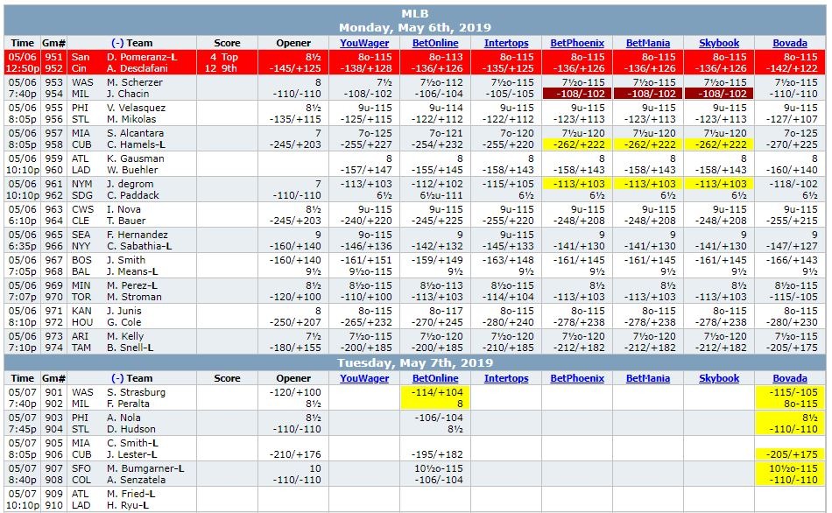This screenshot has height=513, width=832.
Task: Click the Bovada odds '-270/+225'
Action: coord(792,144)
